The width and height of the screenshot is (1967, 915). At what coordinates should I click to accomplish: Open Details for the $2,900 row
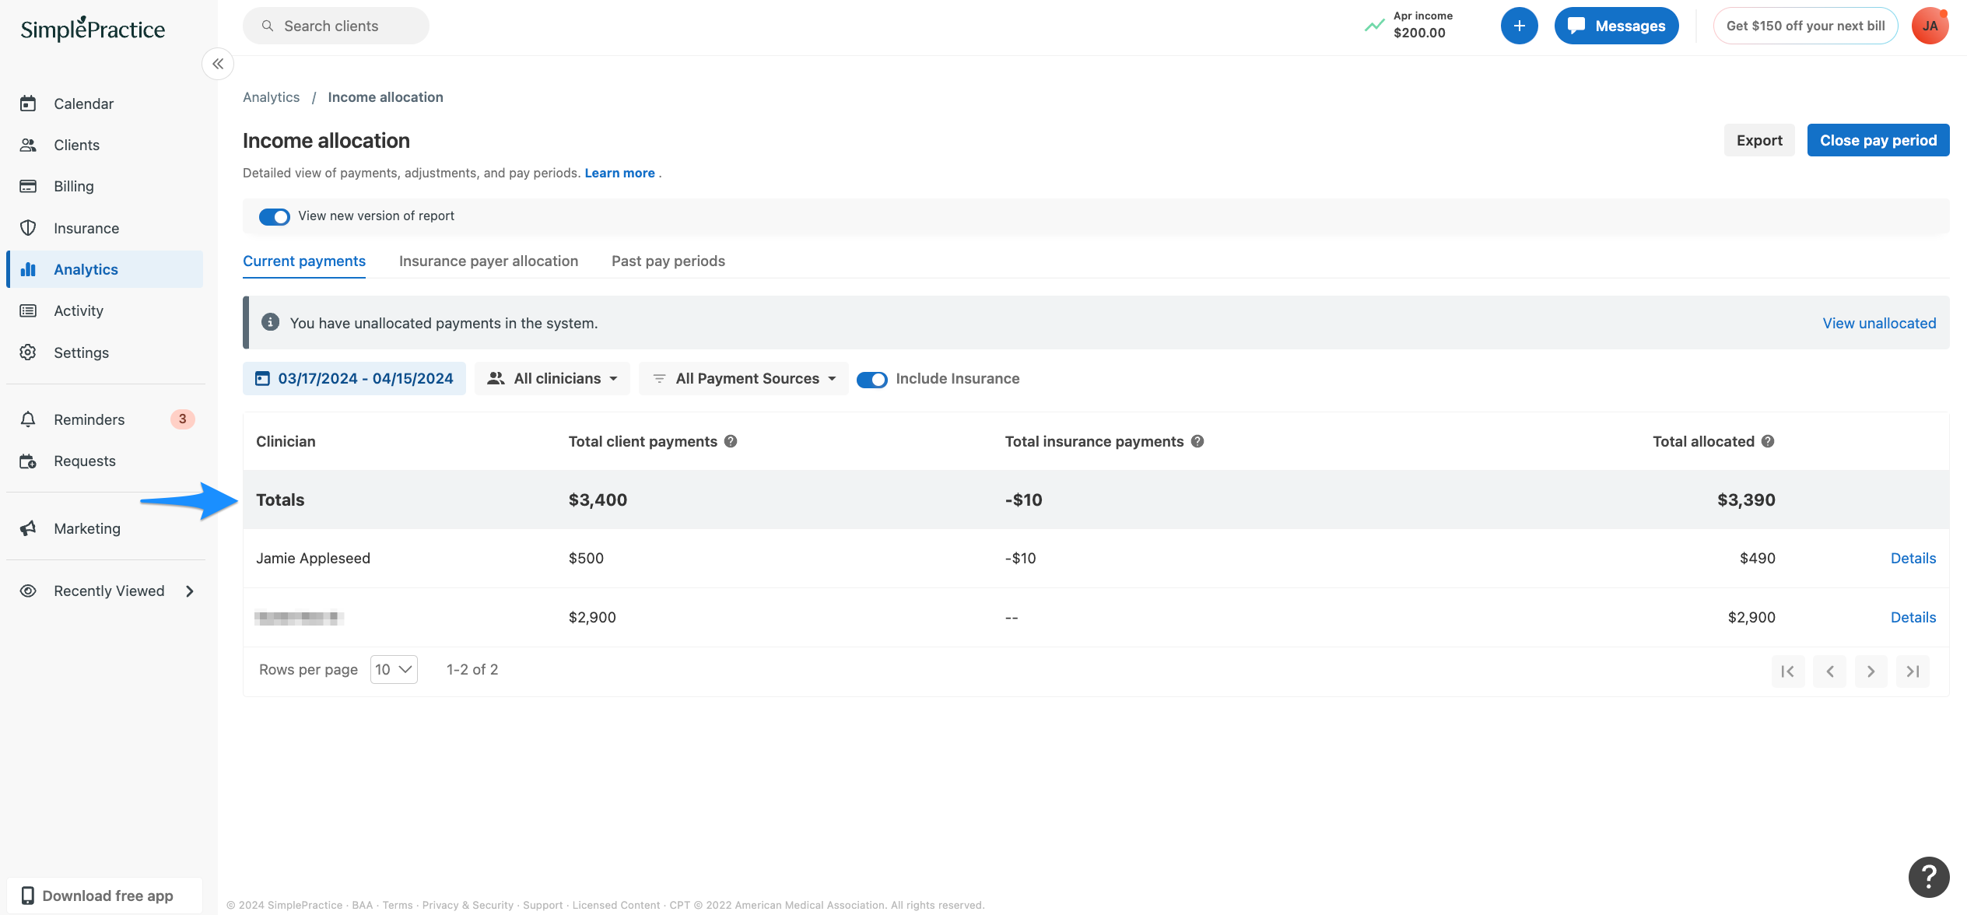pos(1913,617)
